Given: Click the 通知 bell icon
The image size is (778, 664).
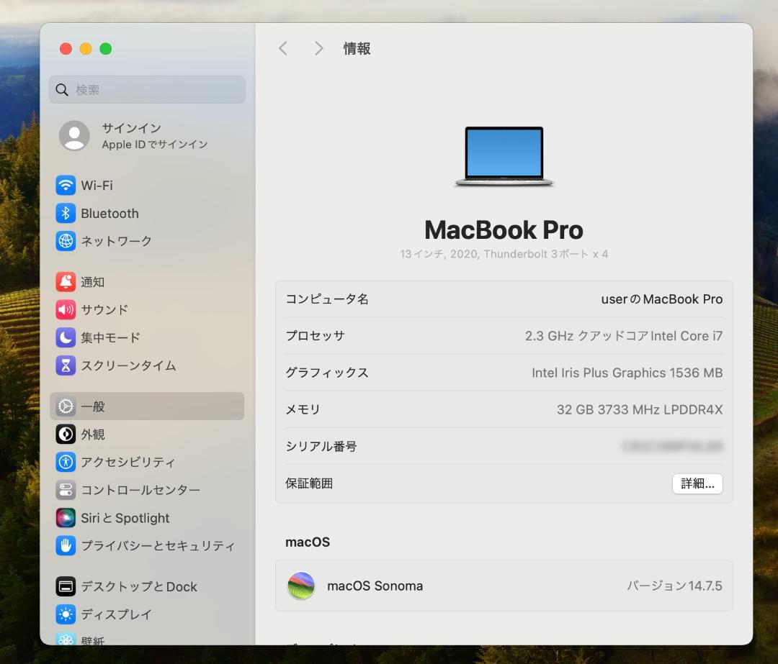Looking at the screenshot, I should pos(66,281).
